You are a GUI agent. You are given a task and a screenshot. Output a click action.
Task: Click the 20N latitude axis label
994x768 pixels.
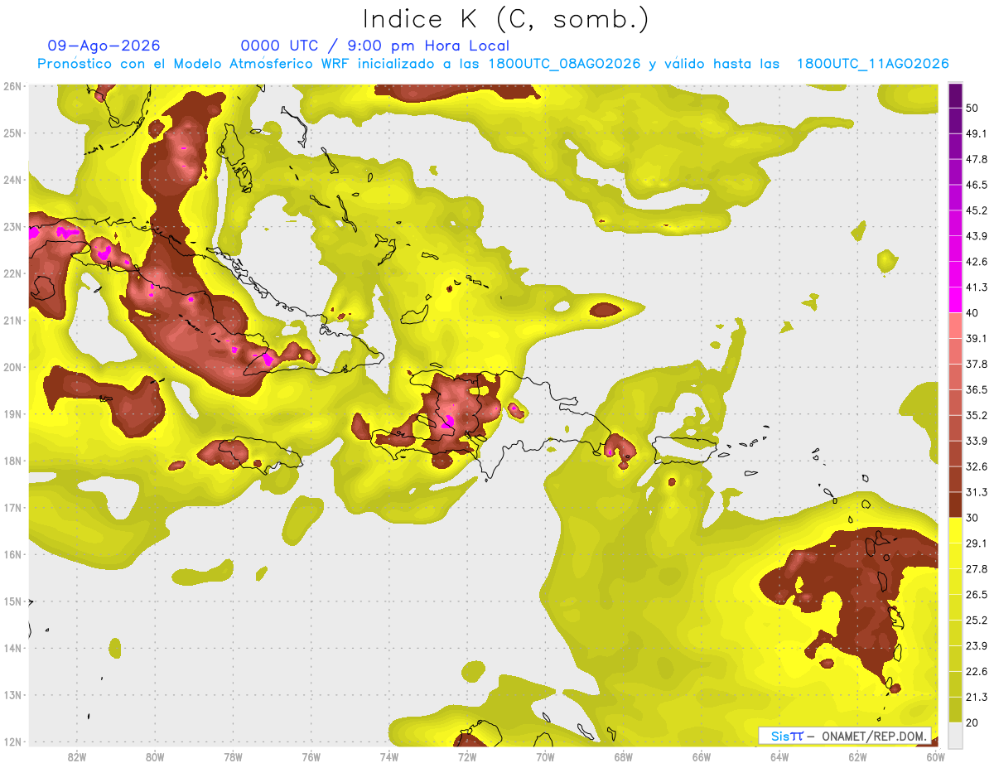tap(12, 367)
